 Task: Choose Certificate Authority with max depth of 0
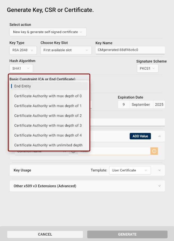pyautogui.click(x=48, y=96)
